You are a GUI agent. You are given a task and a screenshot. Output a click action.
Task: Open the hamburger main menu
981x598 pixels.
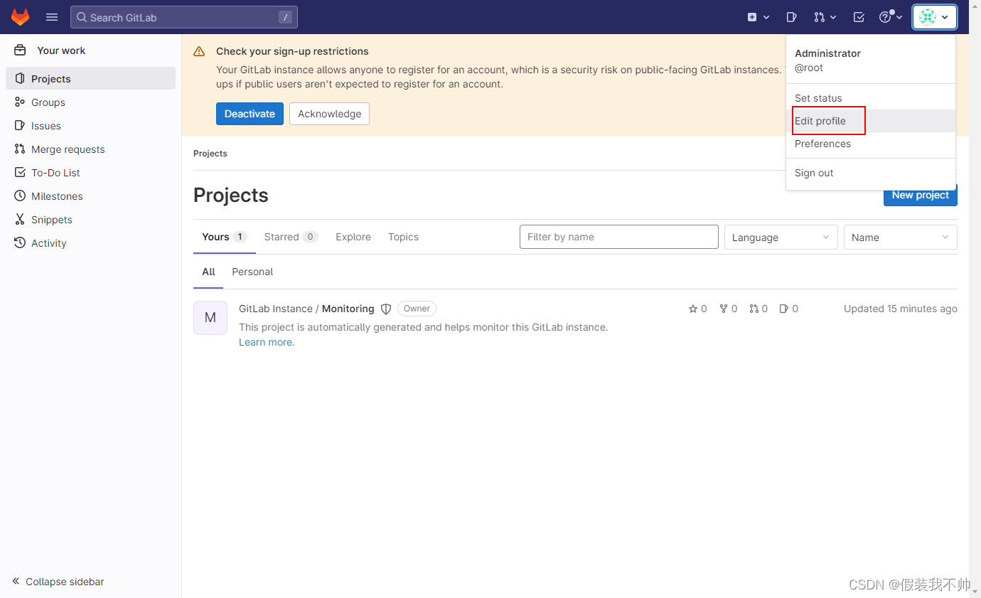click(x=52, y=17)
